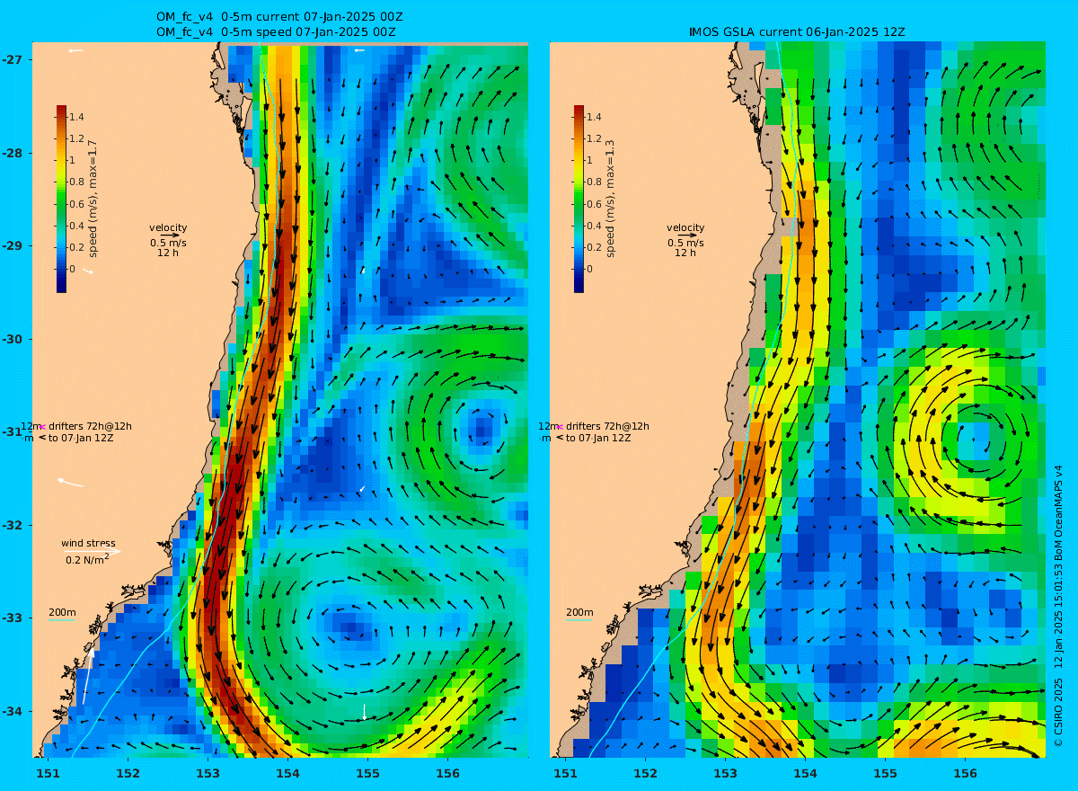
Task: Click the 0.4 tick on the OM_fc_v4 colorbar
Action: click(76, 226)
